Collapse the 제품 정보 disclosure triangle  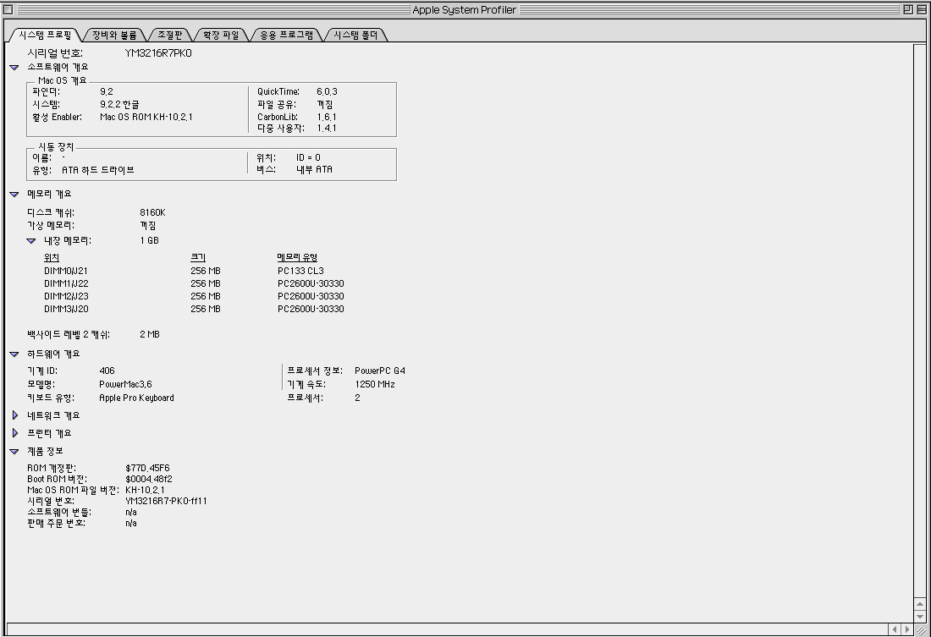tap(14, 452)
